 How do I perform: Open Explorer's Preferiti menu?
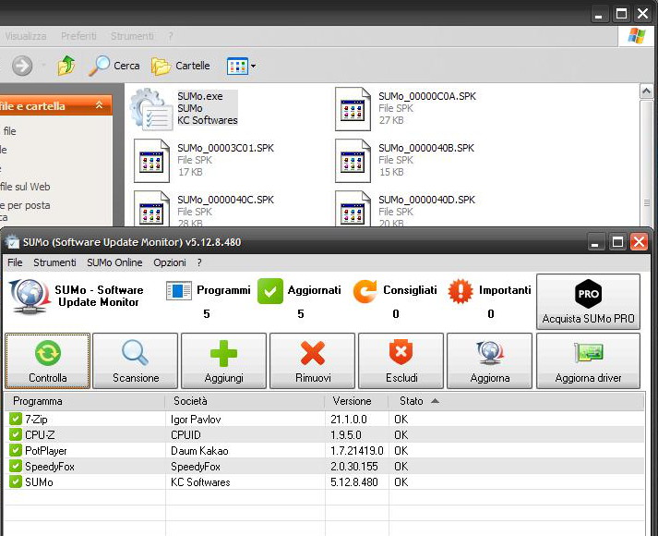(x=78, y=36)
